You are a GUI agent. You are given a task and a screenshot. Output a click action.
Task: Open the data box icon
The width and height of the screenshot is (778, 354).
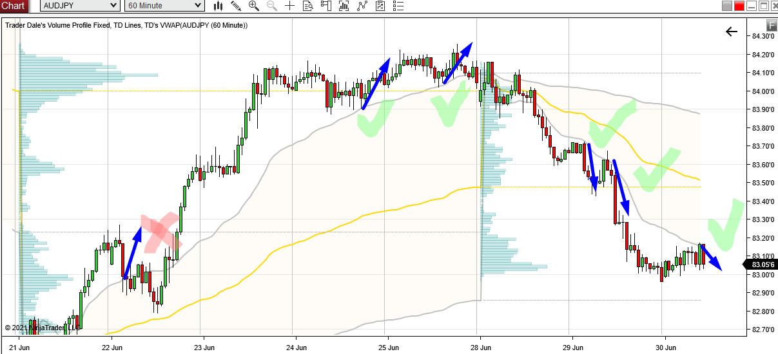[x=307, y=6]
